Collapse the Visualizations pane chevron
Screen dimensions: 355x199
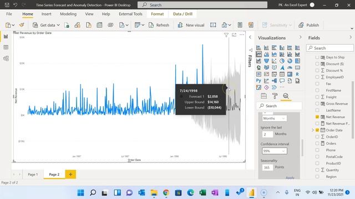[x=301, y=37]
